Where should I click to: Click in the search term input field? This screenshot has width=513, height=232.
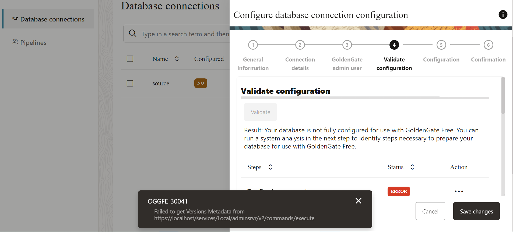[x=185, y=34]
